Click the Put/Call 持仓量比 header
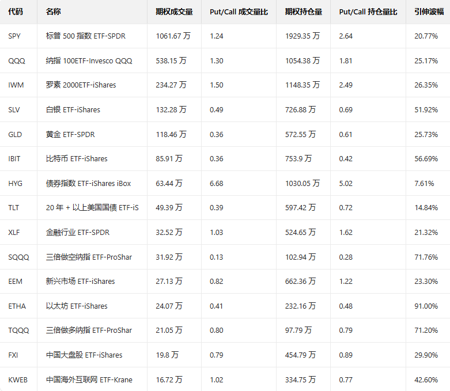Image resolution: width=450 pixels, height=391 pixels. [368, 12]
